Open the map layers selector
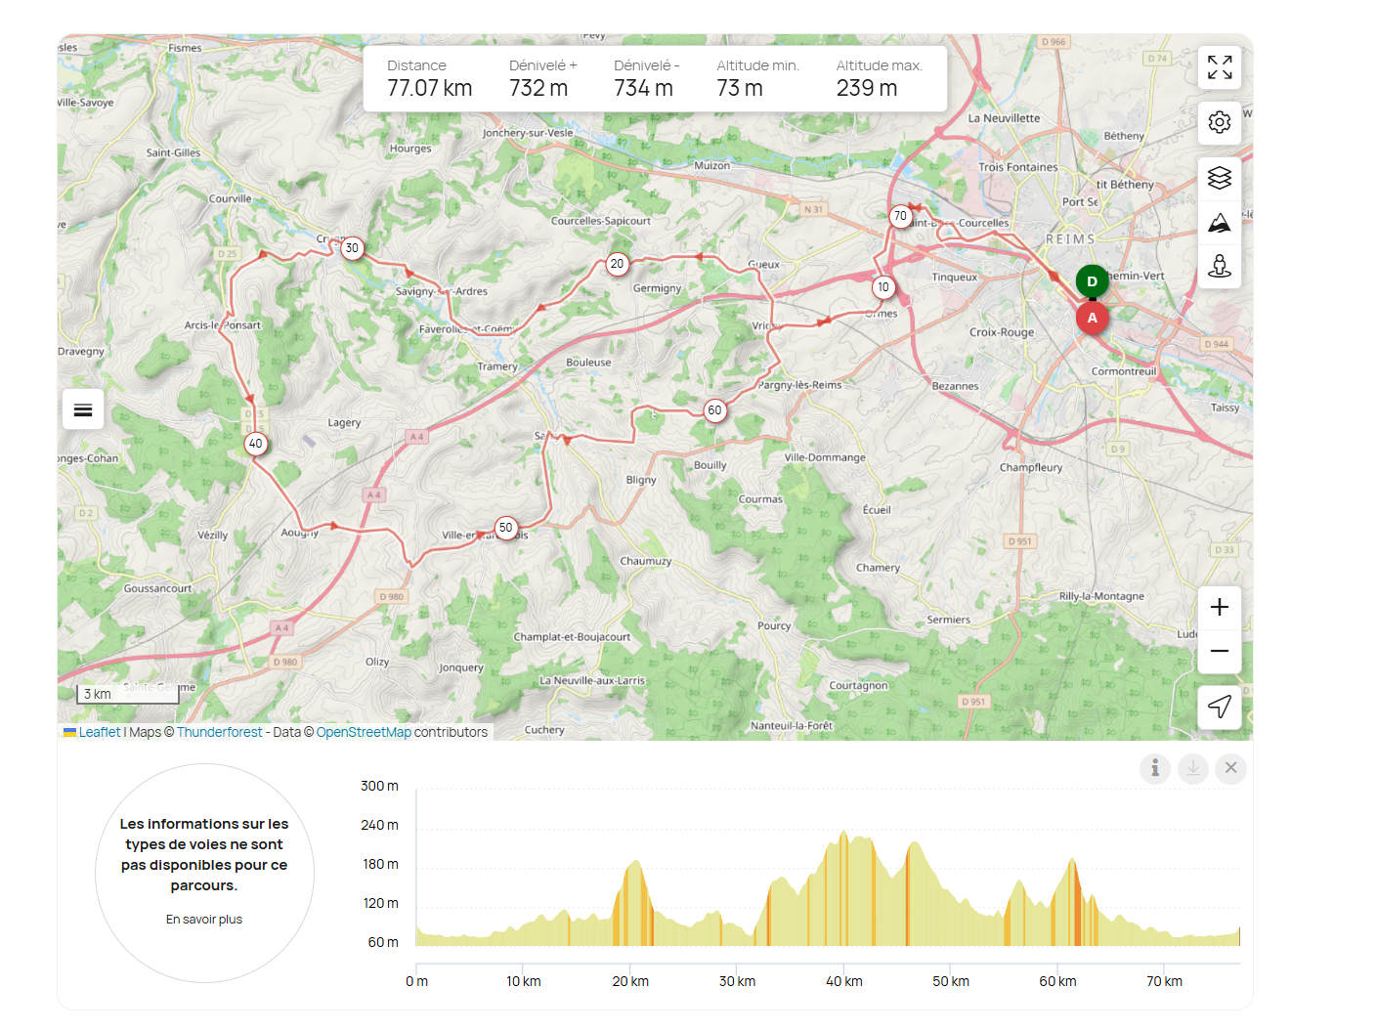 (x=1219, y=178)
